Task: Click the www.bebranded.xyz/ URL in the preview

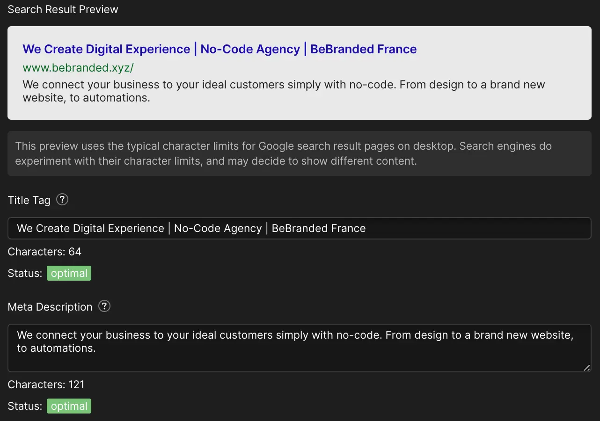Action: (78, 68)
